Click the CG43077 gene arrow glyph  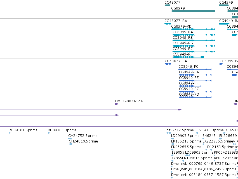167,5
